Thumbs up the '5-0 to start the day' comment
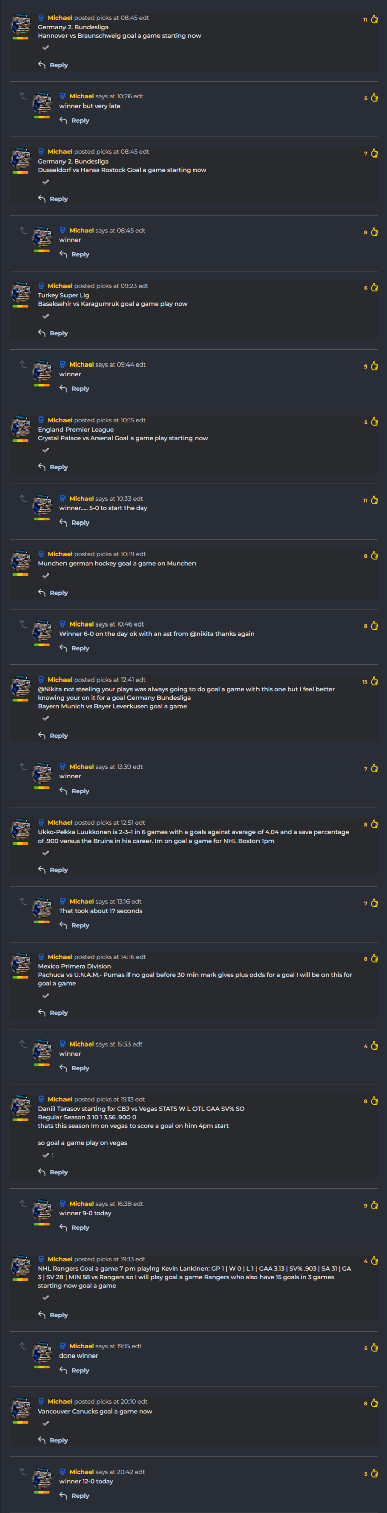Screen dimensions: 387x1513 tap(374, 500)
